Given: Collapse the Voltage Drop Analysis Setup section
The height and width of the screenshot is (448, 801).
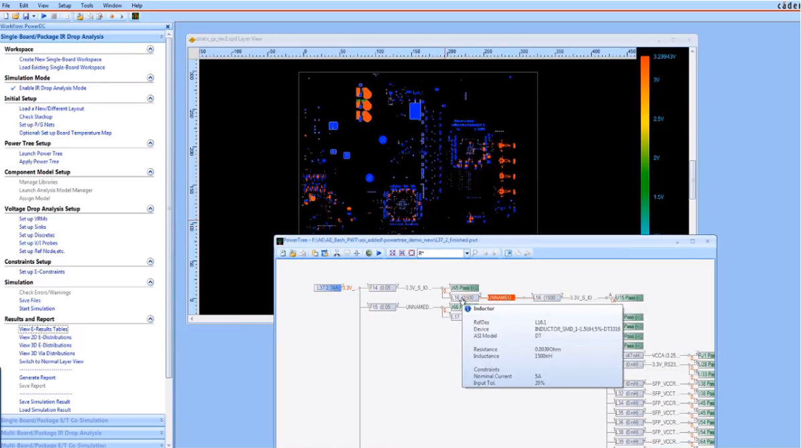Looking at the screenshot, I should point(150,208).
